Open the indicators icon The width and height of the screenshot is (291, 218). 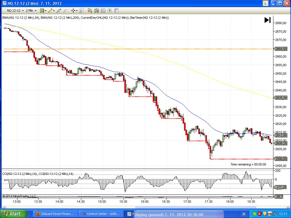click(x=103, y=11)
